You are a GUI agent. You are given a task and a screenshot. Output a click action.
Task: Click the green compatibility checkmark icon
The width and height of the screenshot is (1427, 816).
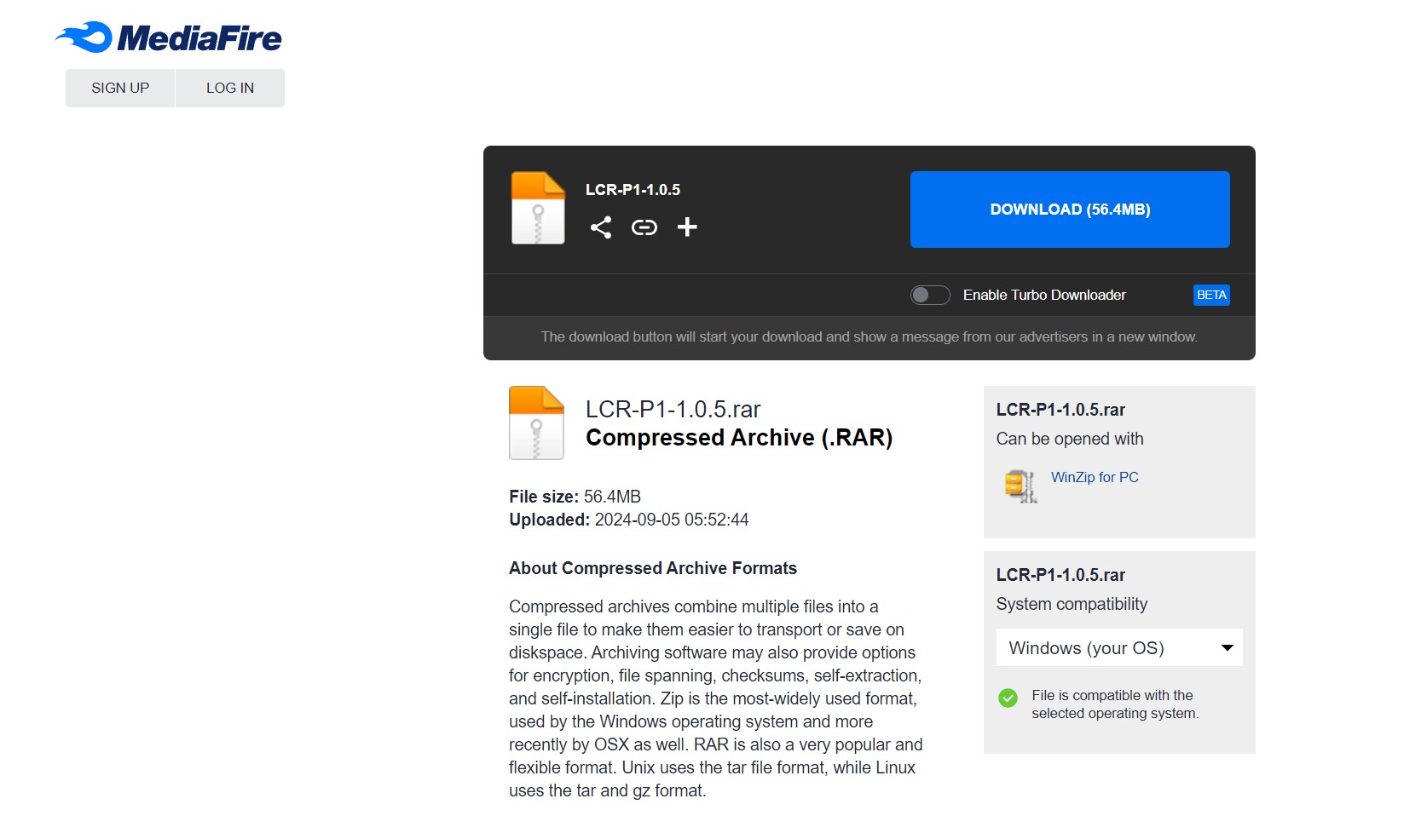[x=1008, y=698]
